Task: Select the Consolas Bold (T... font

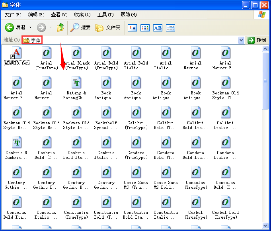Action: [x=225, y=178]
